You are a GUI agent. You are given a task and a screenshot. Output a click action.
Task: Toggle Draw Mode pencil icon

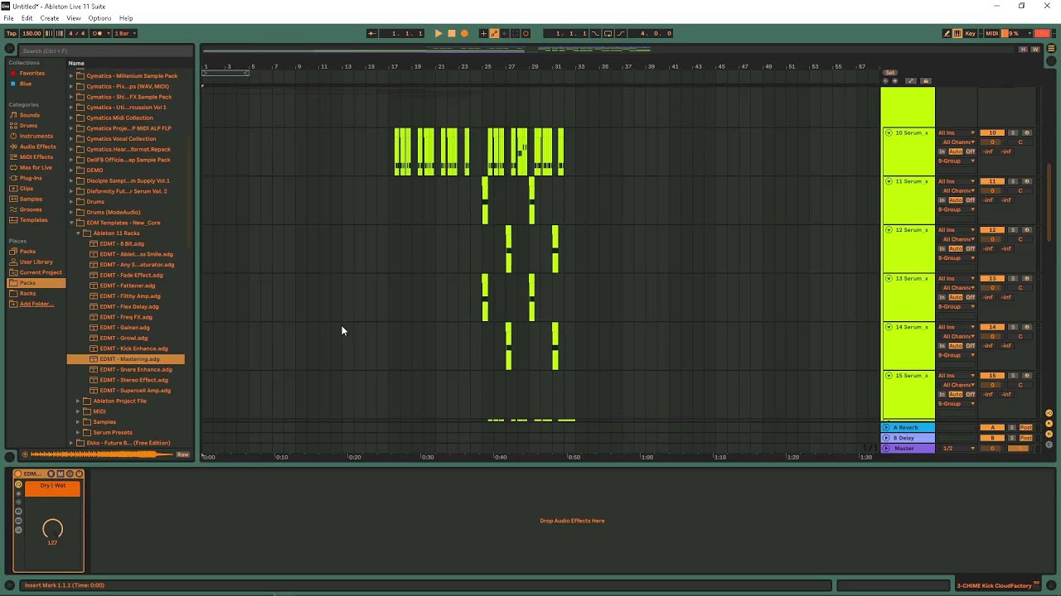pyautogui.click(x=947, y=33)
